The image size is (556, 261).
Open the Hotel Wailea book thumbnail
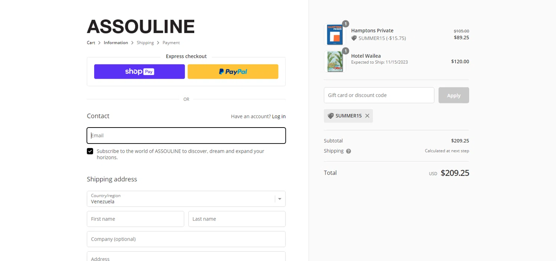[x=335, y=62]
